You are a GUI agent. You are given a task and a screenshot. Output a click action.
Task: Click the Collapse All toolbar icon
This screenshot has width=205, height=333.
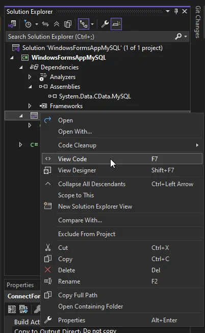[57, 24]
